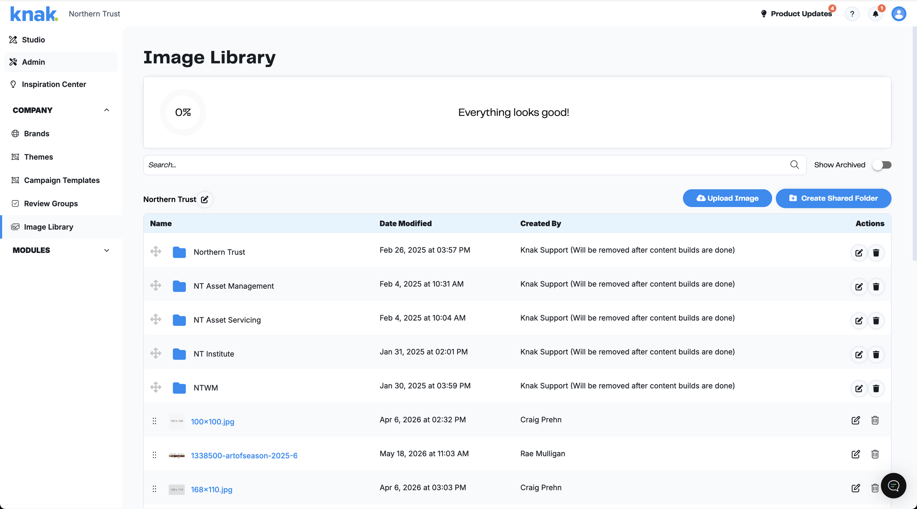Click the search magnifier icon
Image resolution: width=917 pixels, height=509 pixels.
click(794, 165)
